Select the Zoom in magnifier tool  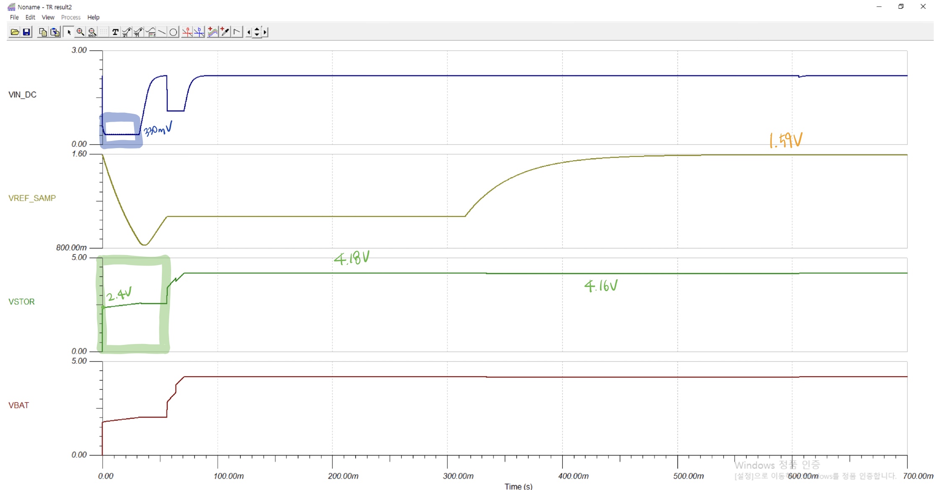(80, 32)
